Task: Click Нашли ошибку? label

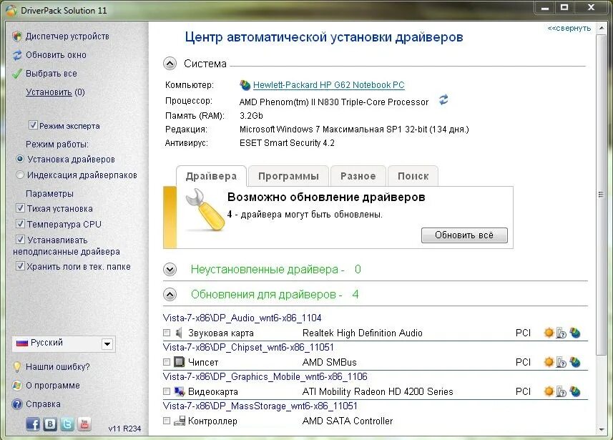Action: (57, 367)
